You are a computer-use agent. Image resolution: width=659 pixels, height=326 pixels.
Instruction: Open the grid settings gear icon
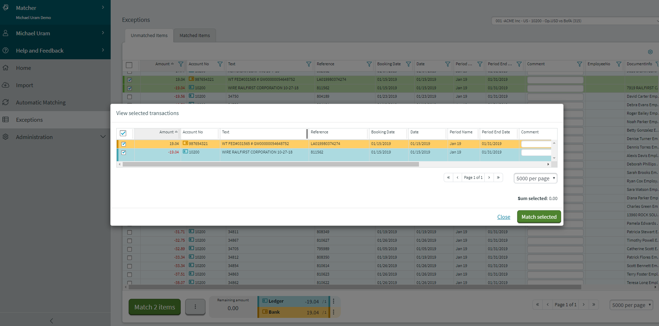pyautogui.click(x=650, y=52)
